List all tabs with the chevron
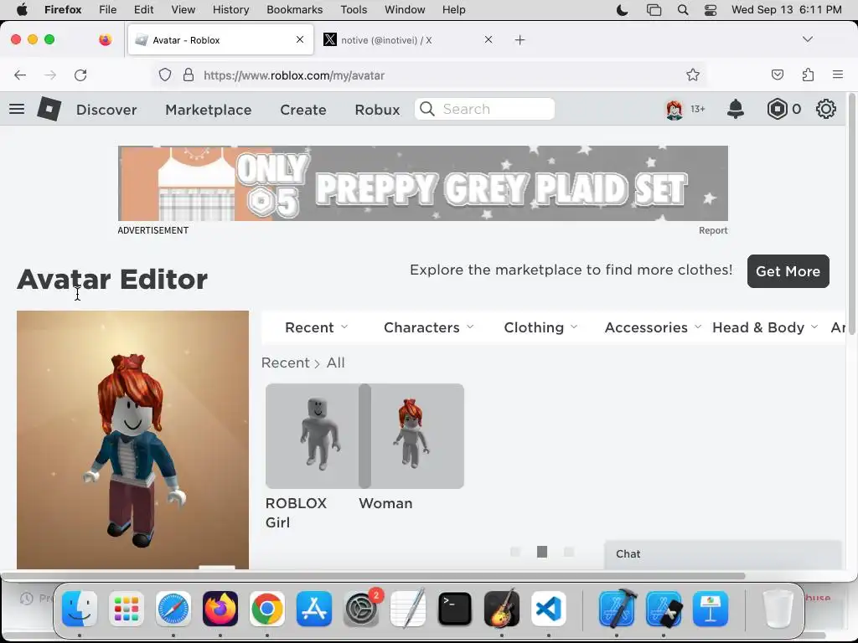Screen dimensions: 858x643 (x=808, y=39)
